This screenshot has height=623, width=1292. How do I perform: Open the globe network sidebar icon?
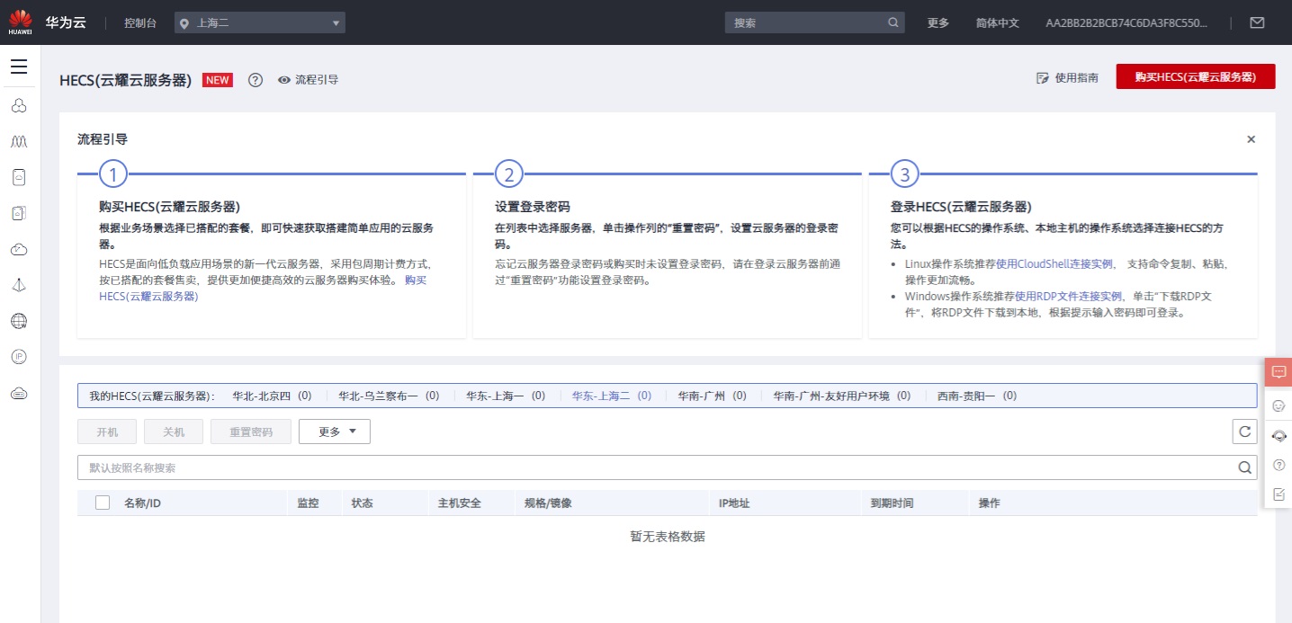click(x=19, y=321)
